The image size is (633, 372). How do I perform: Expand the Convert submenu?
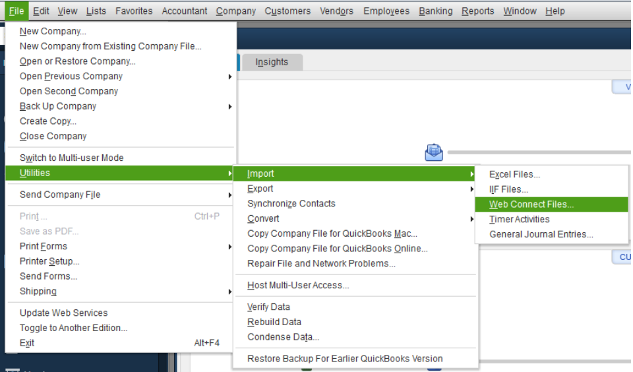355,218
